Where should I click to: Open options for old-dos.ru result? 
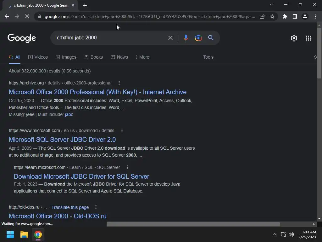pyautogui.click(x=96, y=207)
